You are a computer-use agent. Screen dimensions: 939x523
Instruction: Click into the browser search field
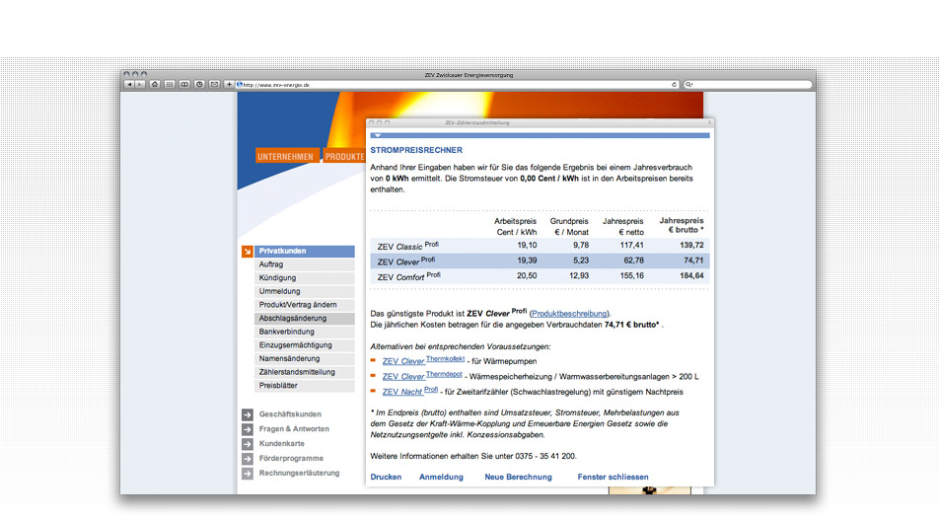(x=750, y=85)
